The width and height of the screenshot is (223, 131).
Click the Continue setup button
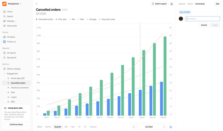16,124
